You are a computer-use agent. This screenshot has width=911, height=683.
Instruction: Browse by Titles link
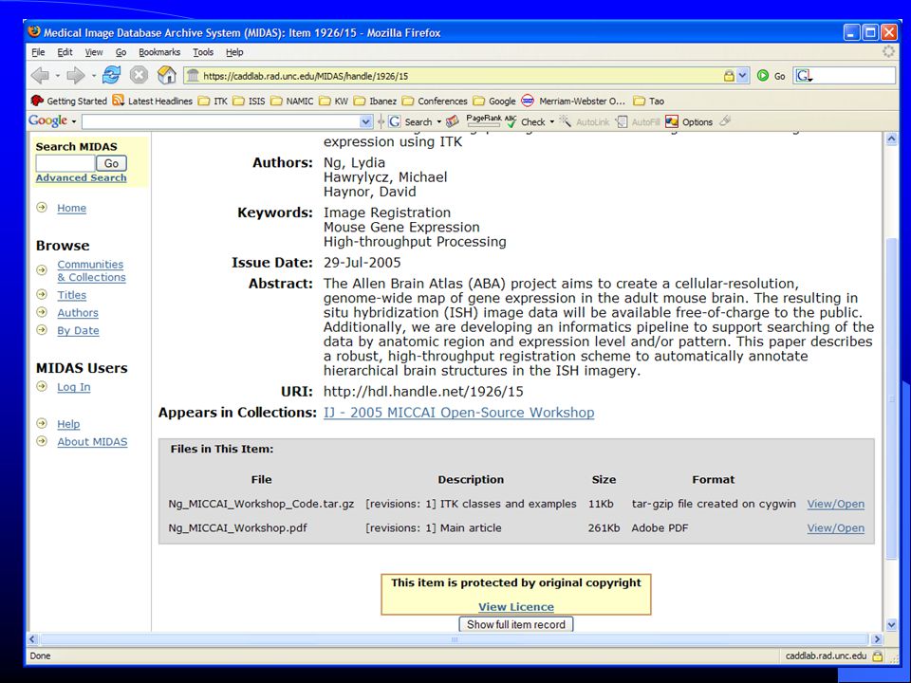point(71,295)
